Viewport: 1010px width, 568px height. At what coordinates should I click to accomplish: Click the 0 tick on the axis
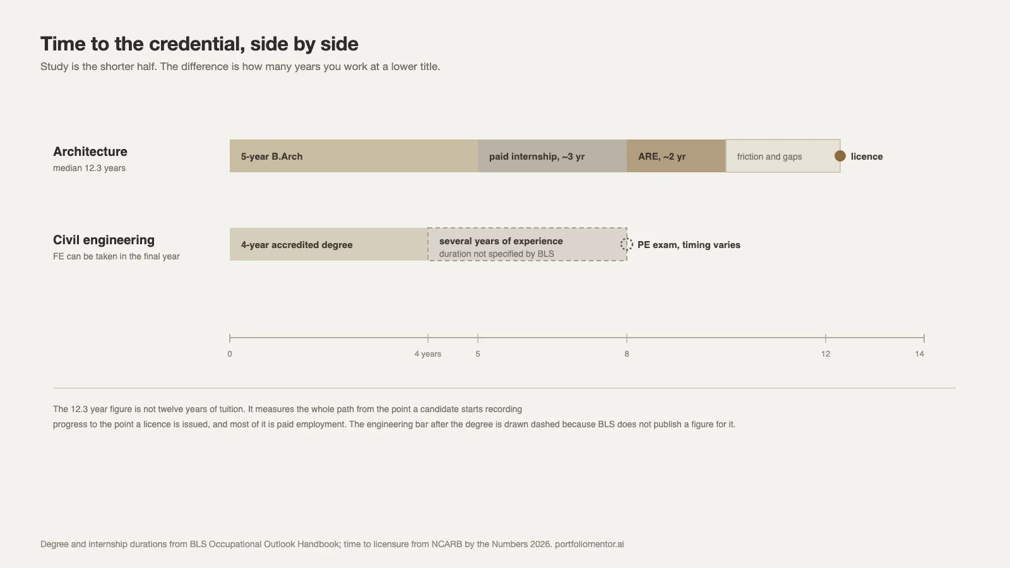coord(230,353)
